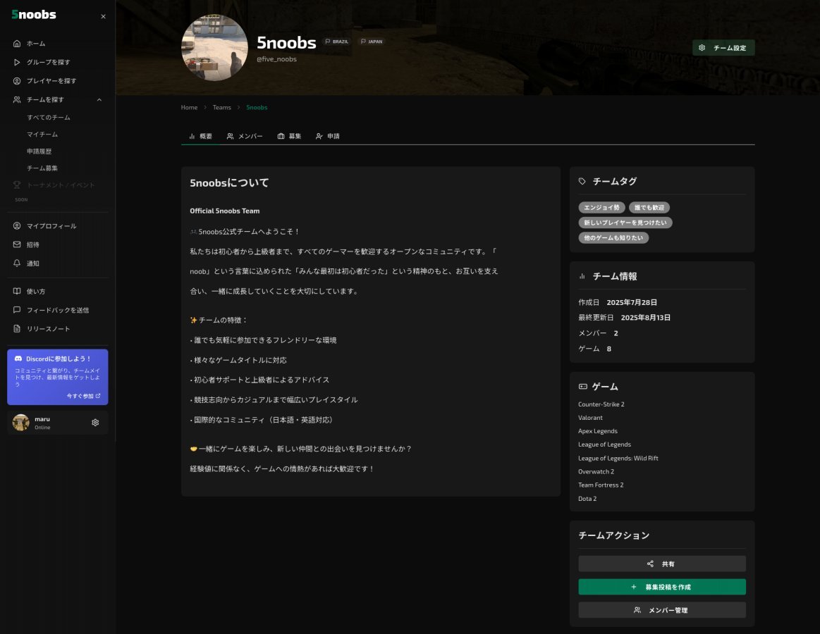This screenshot has height=634, width=820.
Task: Collapse the チームを探す submenu chevron
Action: (x=99, y=99)
